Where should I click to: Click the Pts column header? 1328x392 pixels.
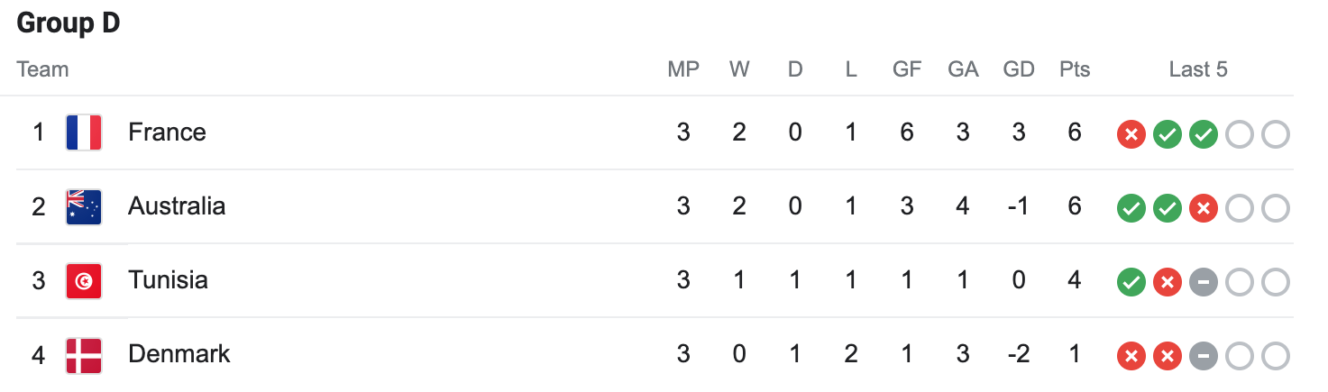(1074, 69)
